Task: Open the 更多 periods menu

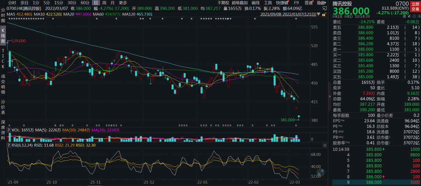Action: tap(123, 3)
